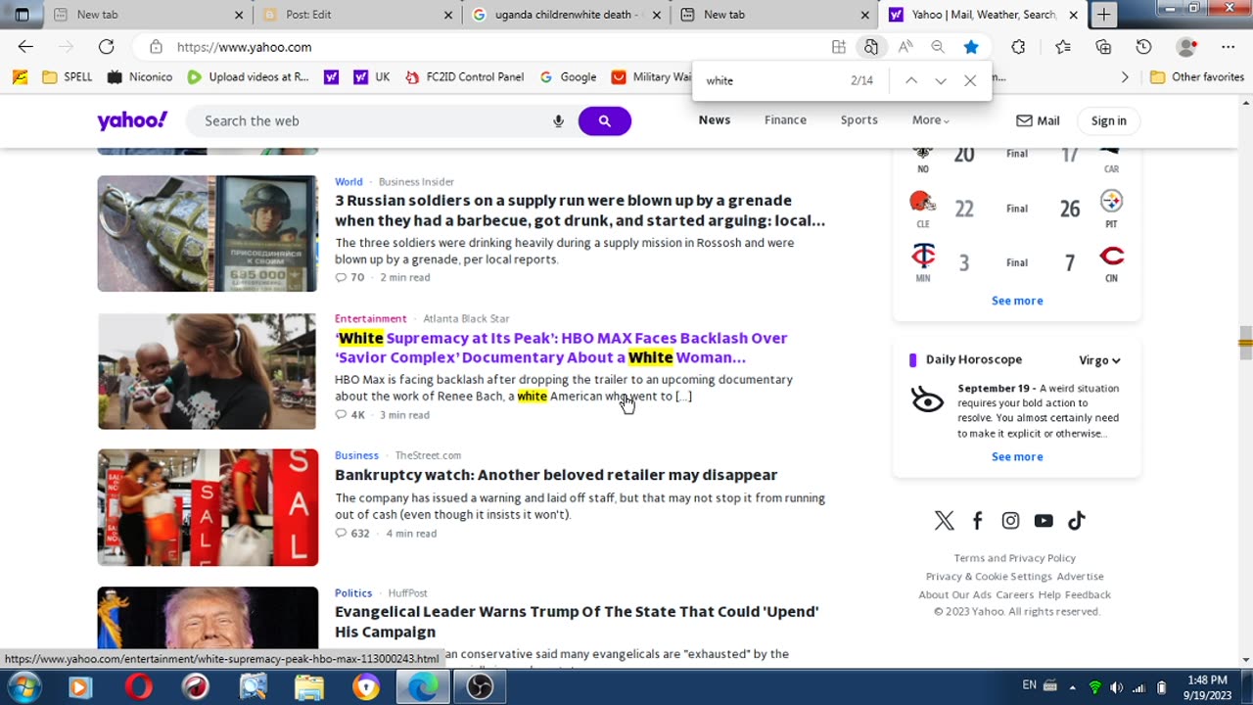The image size is (1253, 705).
Task: Open the FC2ID Control Panel bookmark
Action: pyautogui.click(x=464, y=76)
